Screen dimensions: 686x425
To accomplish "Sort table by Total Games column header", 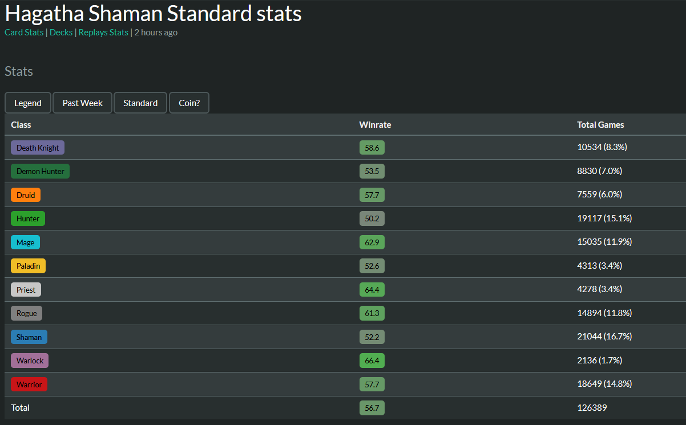I will coord(600,124).
